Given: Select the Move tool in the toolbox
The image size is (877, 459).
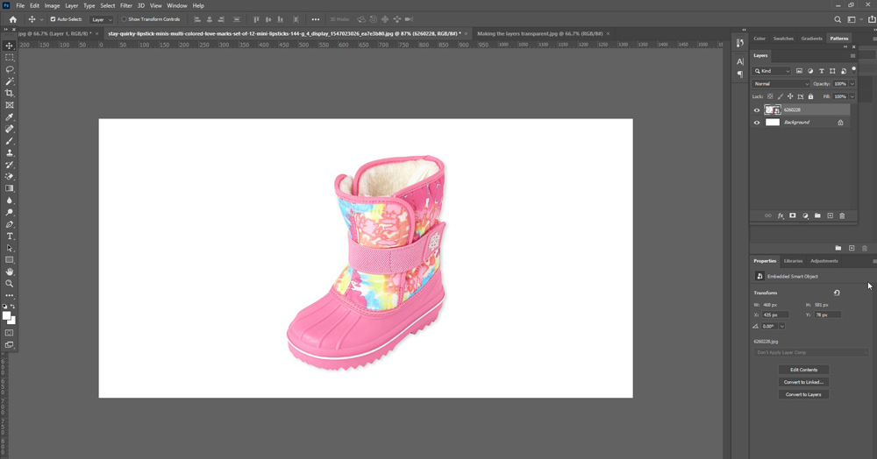Looking at the screenshot, I should click(10, 46).
